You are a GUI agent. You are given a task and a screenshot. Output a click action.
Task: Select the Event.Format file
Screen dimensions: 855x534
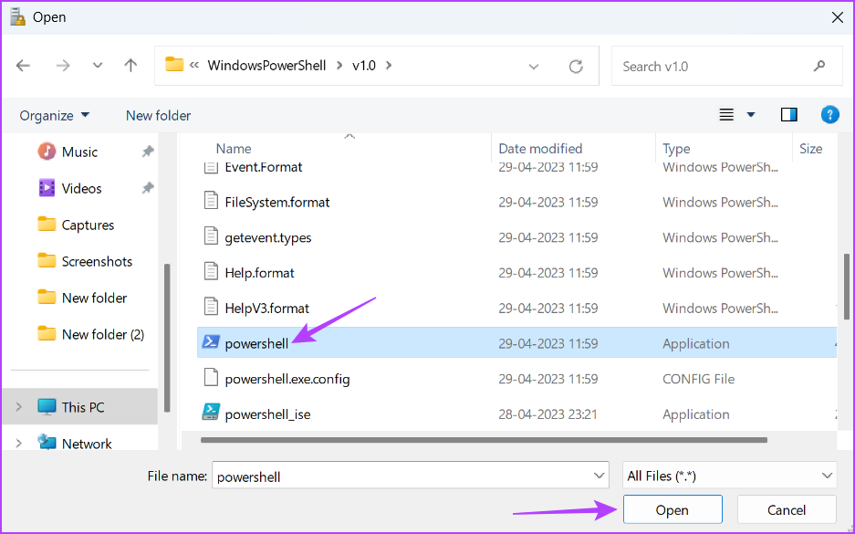coord(264,167)
